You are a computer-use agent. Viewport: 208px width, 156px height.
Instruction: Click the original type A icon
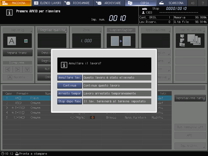pos(12,41)
